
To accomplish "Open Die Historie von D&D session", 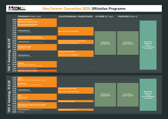I will pyautogui.click(x=37, y=47).
